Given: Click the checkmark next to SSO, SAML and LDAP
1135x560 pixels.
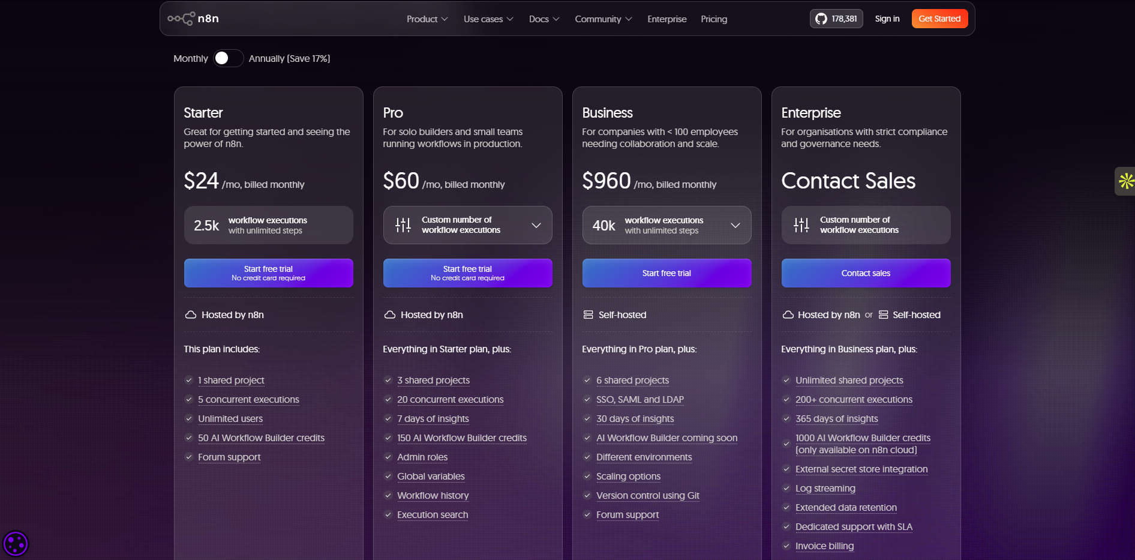Looking at the screenshot, I should (587, 399).
